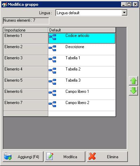
Task: Click the tree icon beside Campo libero 1
Action: (x=52, y=93)
